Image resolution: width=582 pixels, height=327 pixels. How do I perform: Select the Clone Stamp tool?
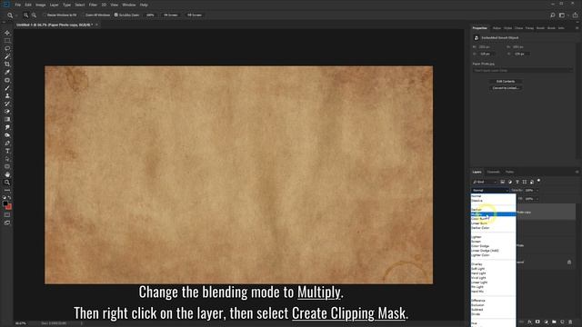[x=7, y=95]
